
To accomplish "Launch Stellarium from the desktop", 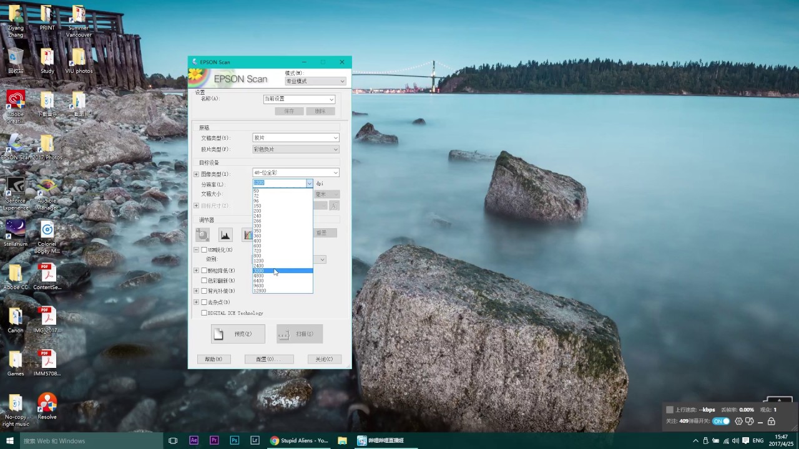I will (x=16, y=234).
